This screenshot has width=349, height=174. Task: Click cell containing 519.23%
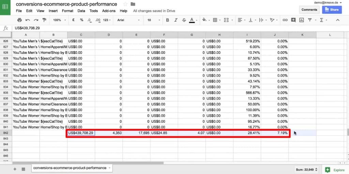(247, 41)
